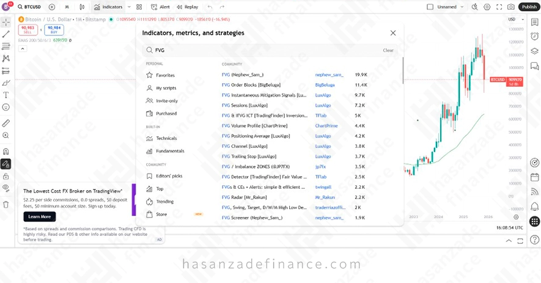This screenshot has width=541, height=283.
Task: Open the Alert creation button
Action: [160, 7]
